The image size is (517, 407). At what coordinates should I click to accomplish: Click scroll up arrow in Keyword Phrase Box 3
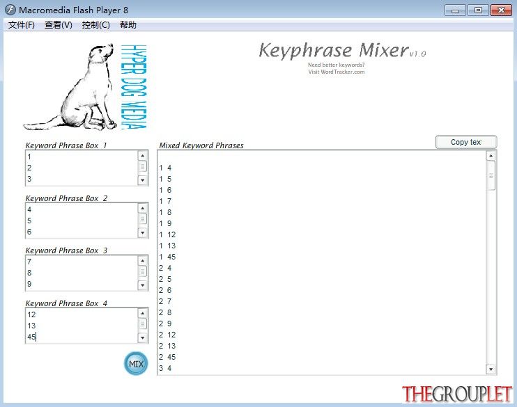142,261
